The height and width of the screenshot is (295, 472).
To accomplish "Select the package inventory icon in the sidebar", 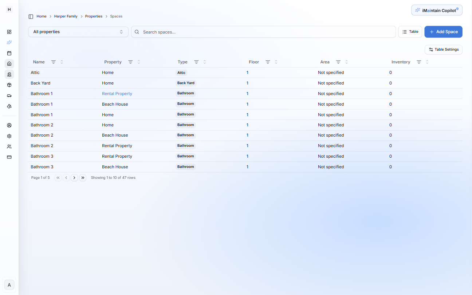I will pos(9,85).
